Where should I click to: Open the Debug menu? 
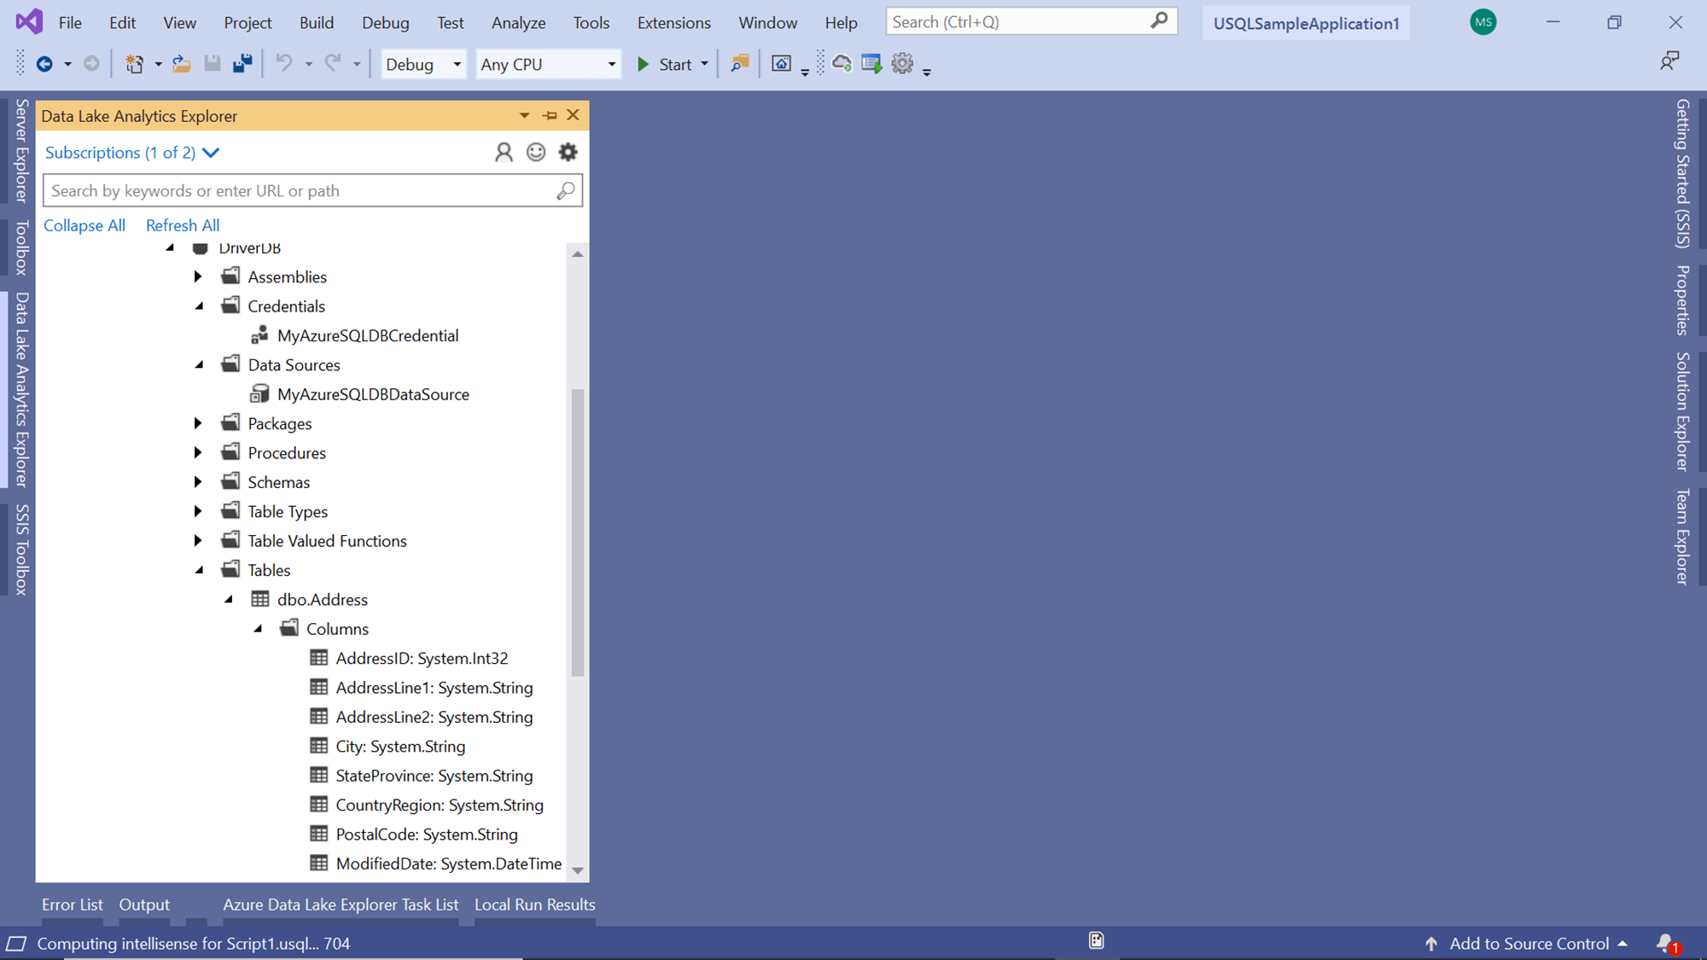click(x=385, y=22)
